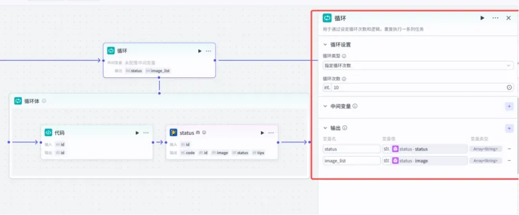
Task: Collapse the 中间变量 section
Action: click(x=325, y=106)
